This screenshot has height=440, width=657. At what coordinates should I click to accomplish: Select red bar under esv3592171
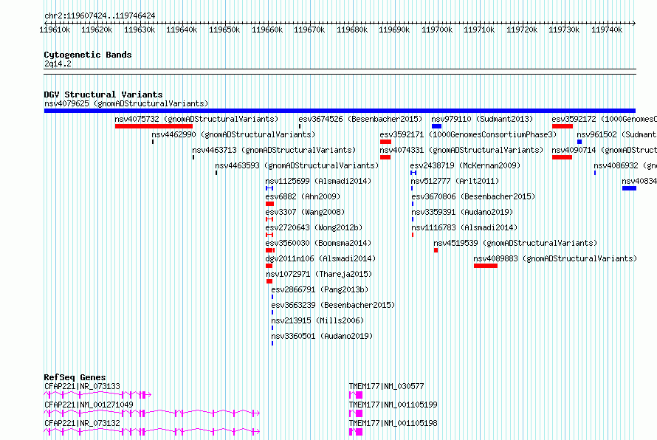coord(385,142)
